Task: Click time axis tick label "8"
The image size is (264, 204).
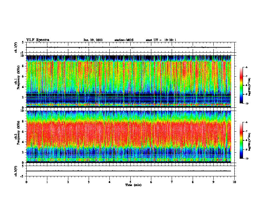Action: pos(193,182)
